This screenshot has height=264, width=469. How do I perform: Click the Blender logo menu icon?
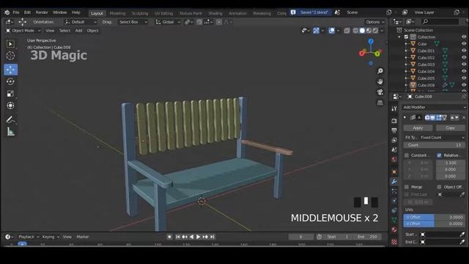coord(7,12)
